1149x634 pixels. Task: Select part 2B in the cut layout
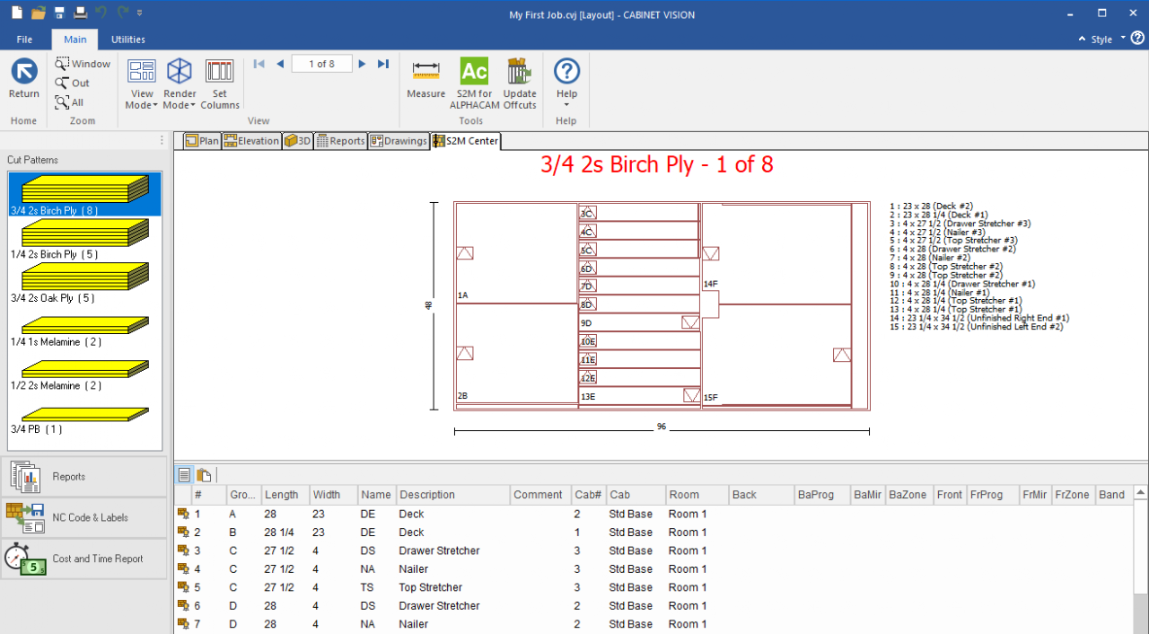coord(517,354)
